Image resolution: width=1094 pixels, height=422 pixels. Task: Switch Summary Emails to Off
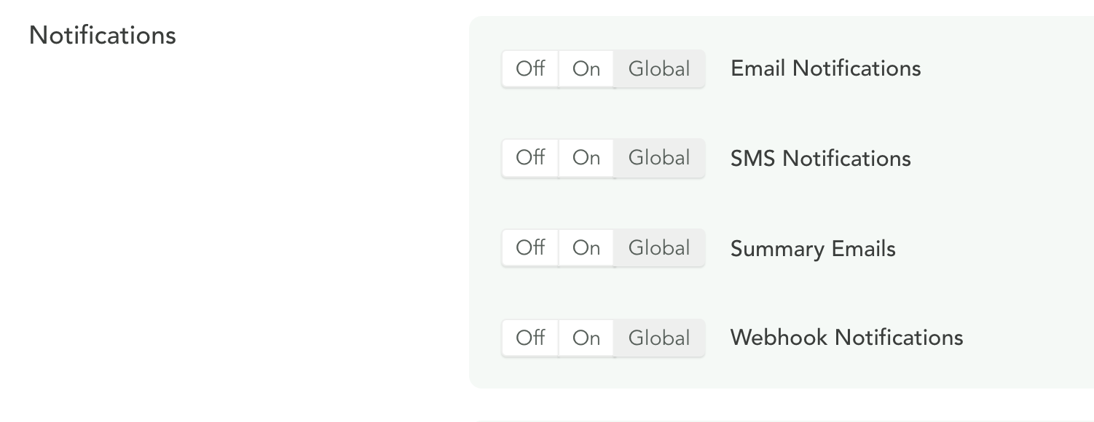pos(530,248)
